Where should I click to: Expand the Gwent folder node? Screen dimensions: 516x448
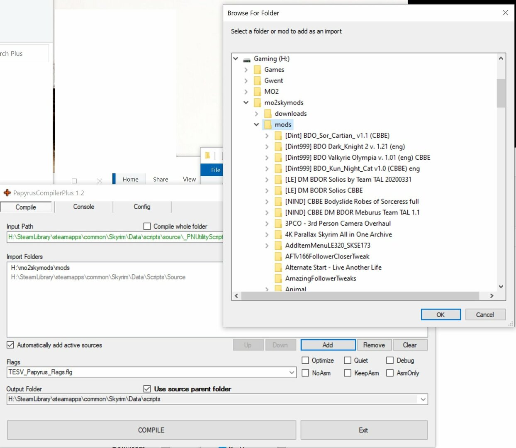tap(246, 80)
